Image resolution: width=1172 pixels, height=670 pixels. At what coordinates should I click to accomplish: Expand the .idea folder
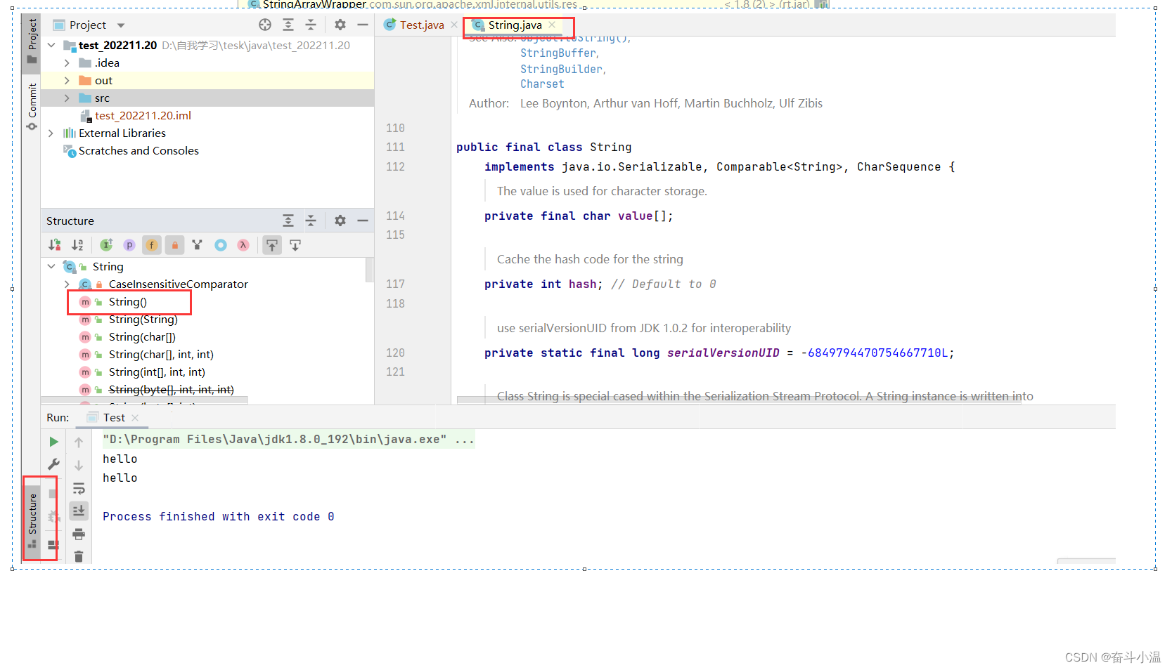67,63
